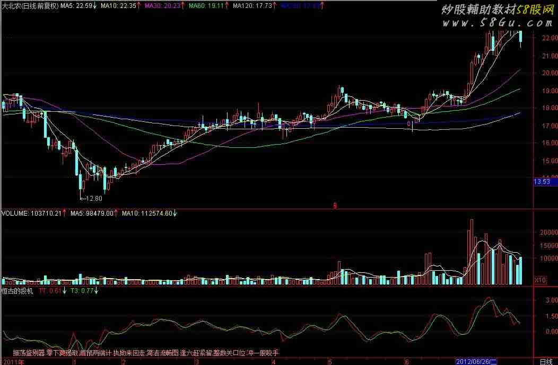Click the X10 volume scale box

[540, 279]
